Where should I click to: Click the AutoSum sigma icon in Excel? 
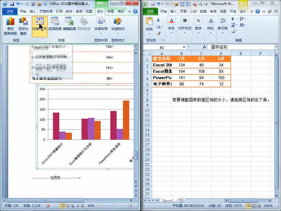(233, 19)
